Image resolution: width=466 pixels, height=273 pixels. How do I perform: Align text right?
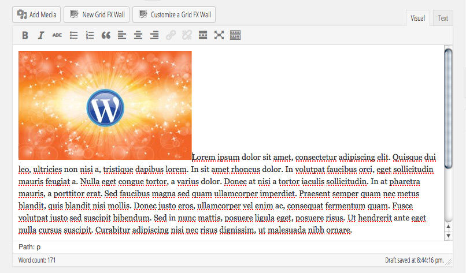point(154,35)
